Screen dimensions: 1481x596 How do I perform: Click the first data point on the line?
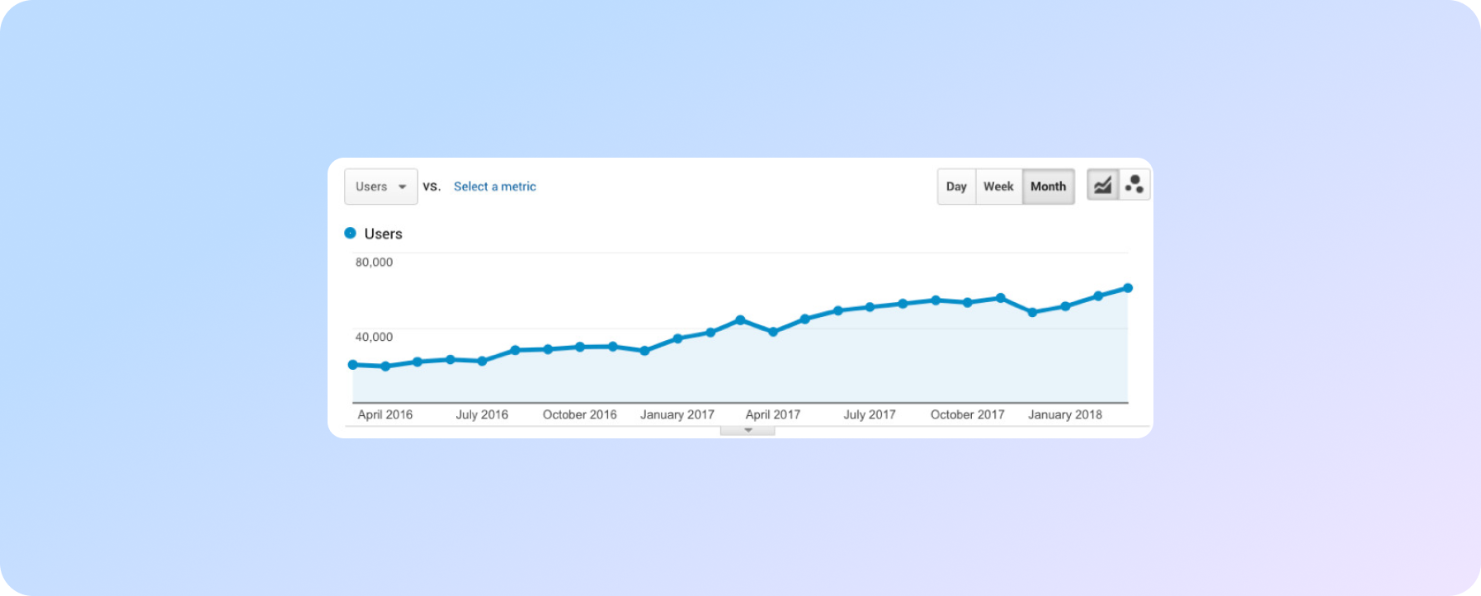click(353, 364)
